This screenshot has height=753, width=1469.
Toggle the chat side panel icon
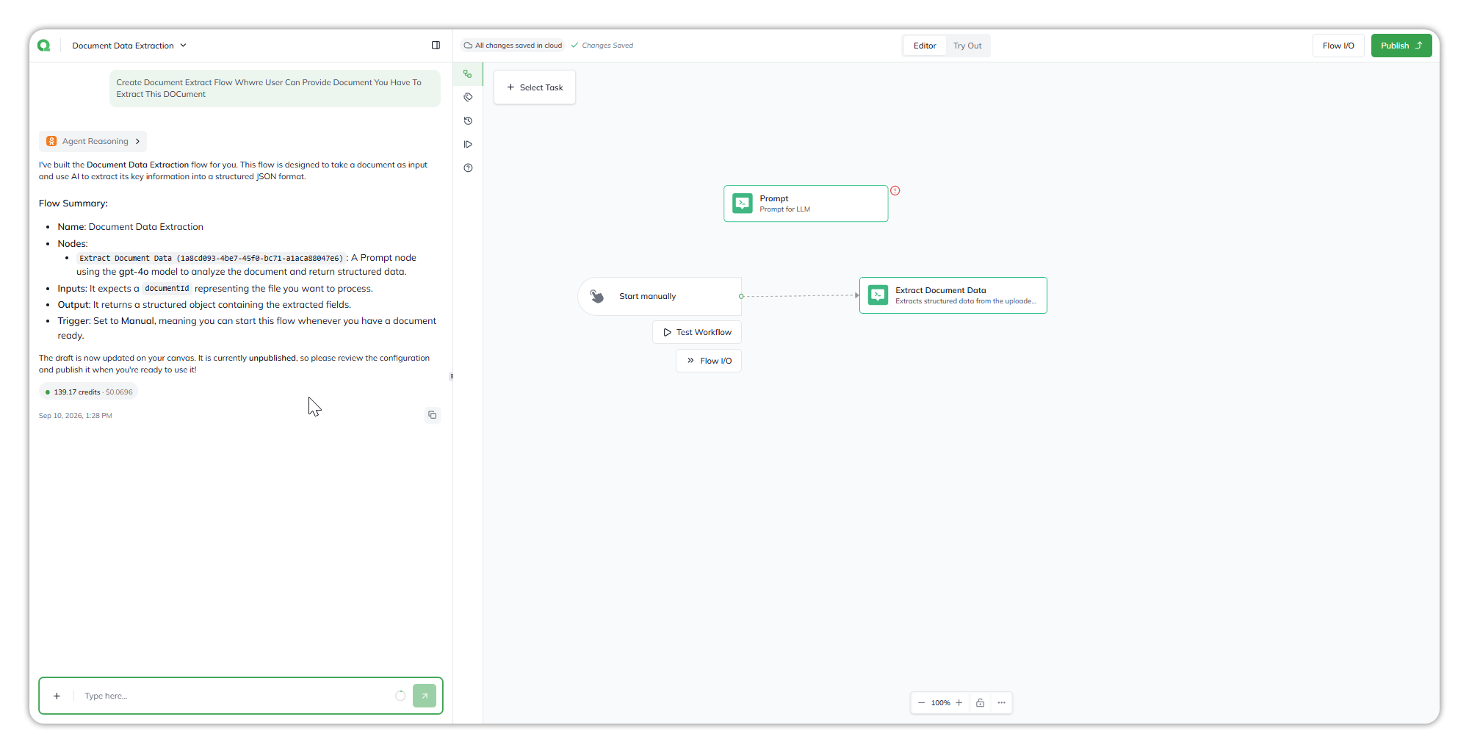[436, 46]
